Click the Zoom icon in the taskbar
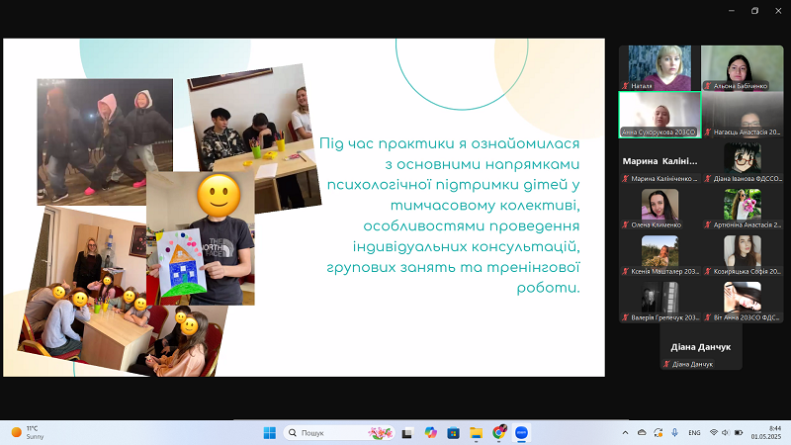This screenshot has height=445, width=791. pos(521,433)
